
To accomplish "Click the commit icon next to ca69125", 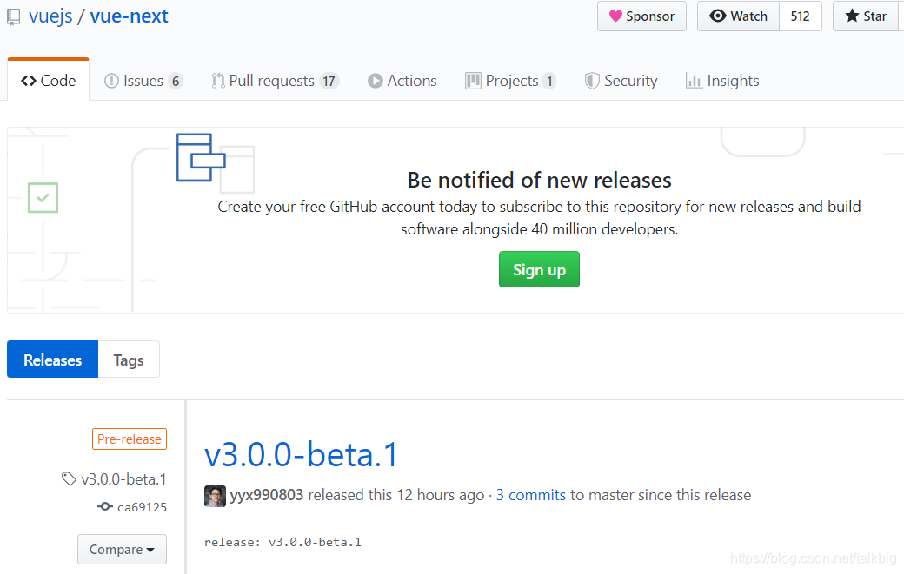I will pyautogui.click(x=104, y=506).
